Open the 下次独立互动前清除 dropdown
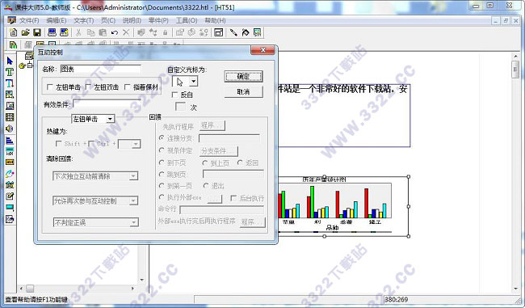The height and width of the screenshot is (308, 525). pyautogui.click(x=95, y=176)
